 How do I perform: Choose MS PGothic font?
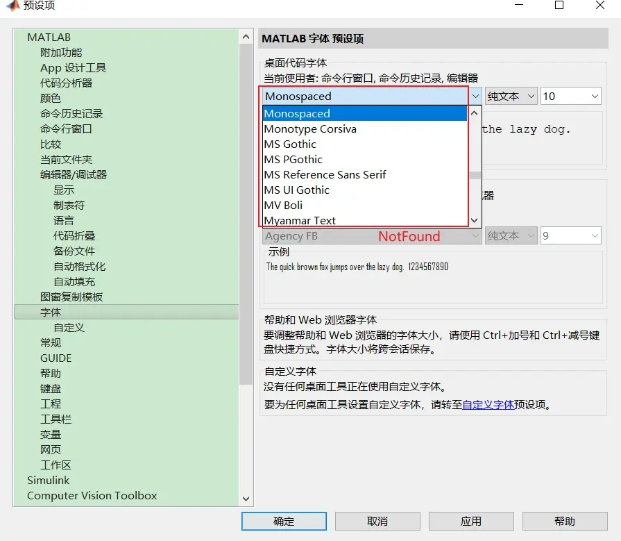365,160
